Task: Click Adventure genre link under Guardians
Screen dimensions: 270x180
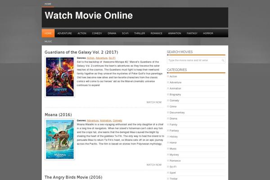Action: click(x=101, y=58)
